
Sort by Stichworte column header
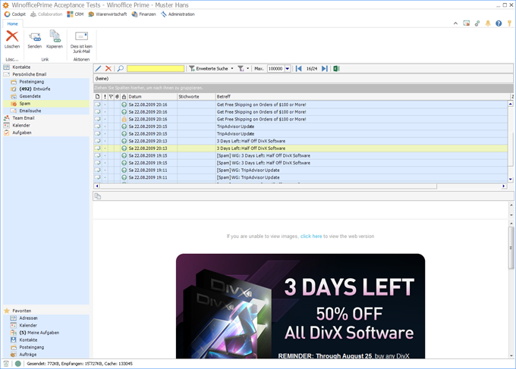point(196,96)
